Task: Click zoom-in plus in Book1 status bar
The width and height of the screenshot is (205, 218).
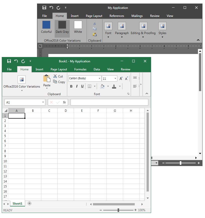Action: pyautogui.click(x=135, y=210)
